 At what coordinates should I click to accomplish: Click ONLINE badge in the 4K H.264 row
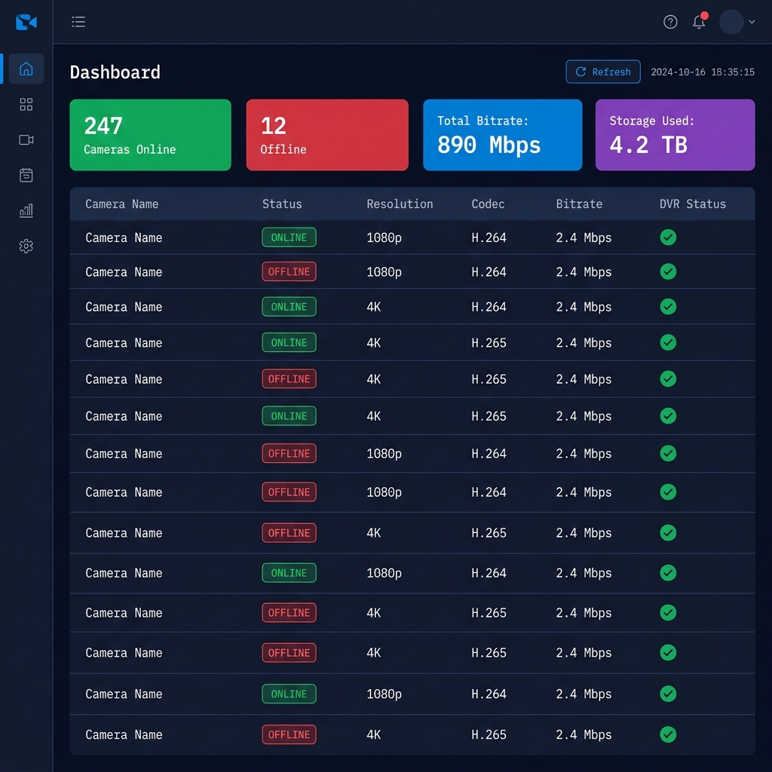pos(289,307)
